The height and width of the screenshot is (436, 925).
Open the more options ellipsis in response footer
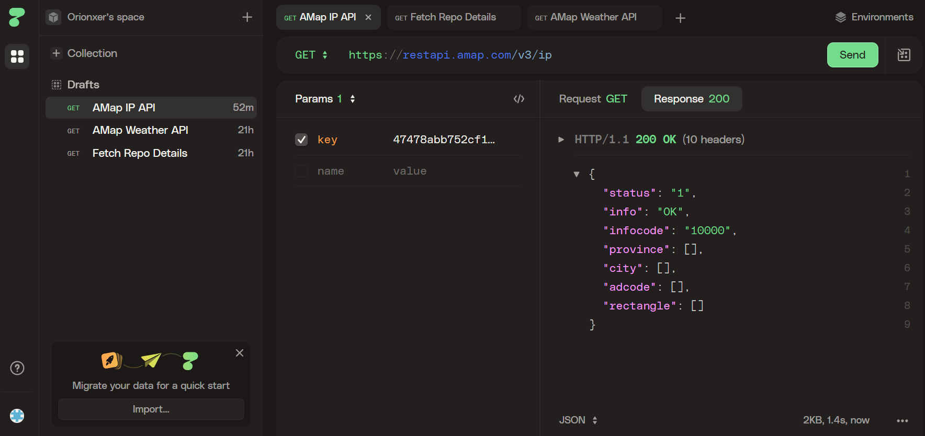point(903,420)
